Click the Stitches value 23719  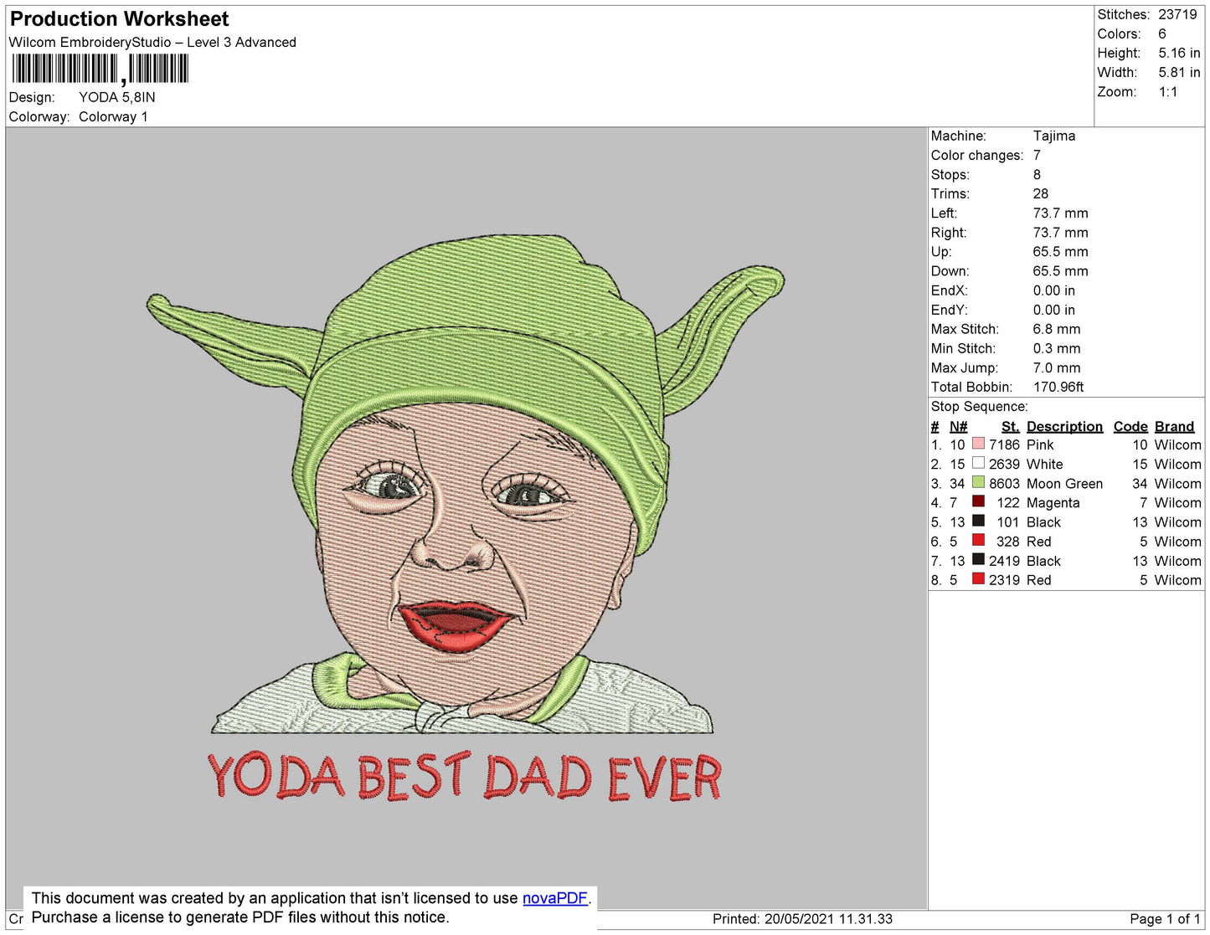[1177, 14]
